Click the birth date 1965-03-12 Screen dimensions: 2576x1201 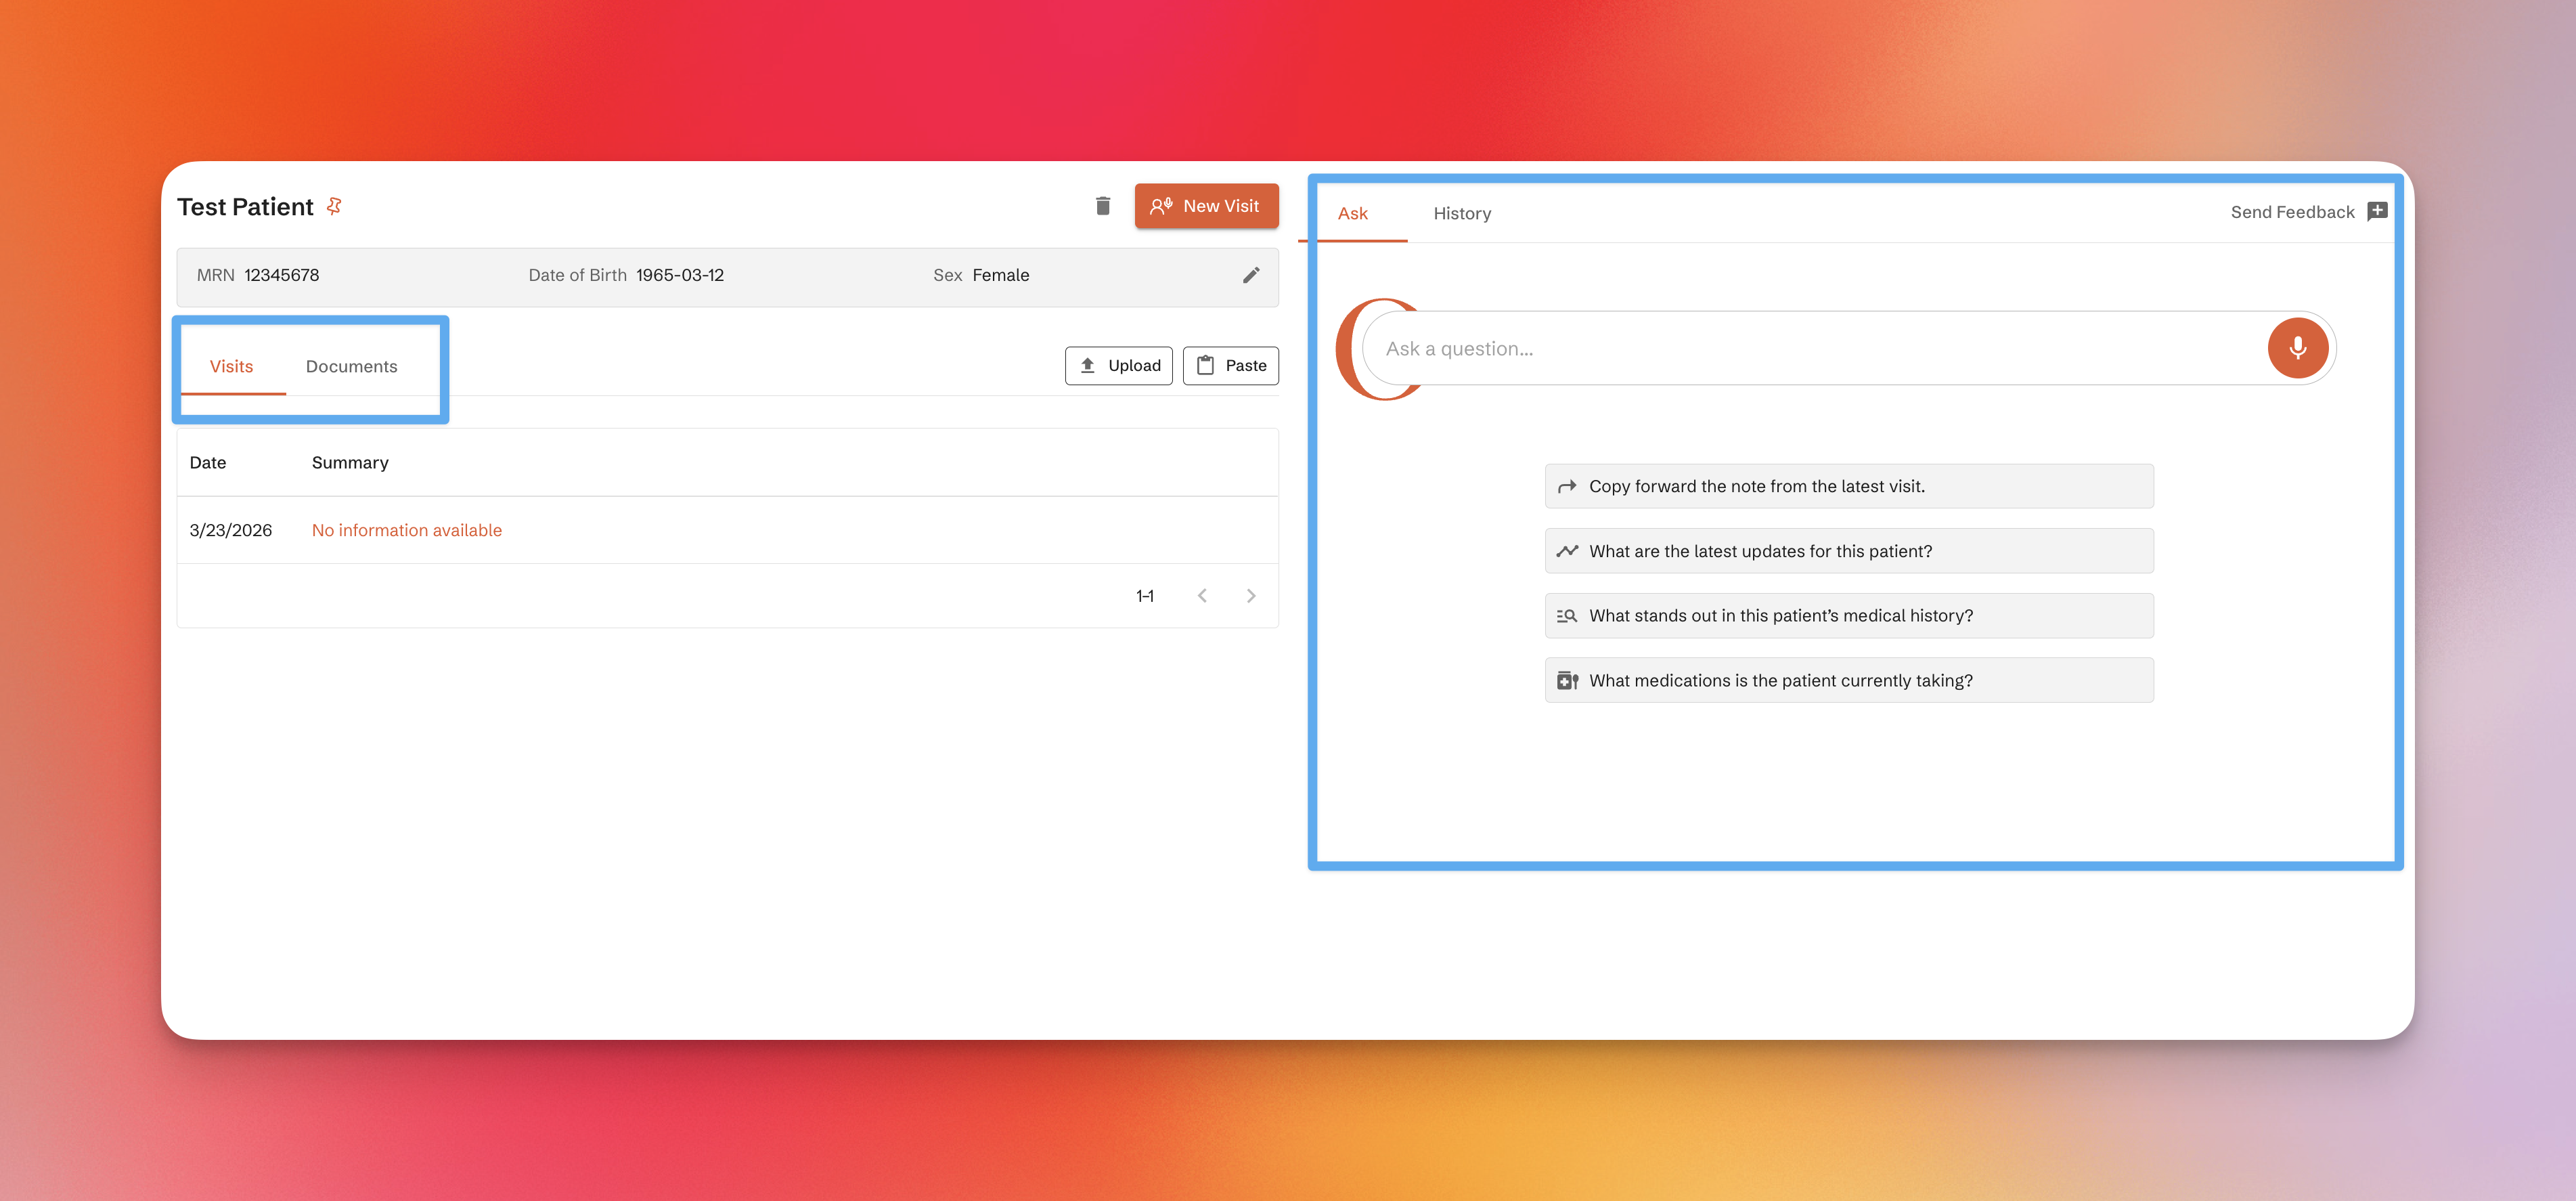coord(680,275)
